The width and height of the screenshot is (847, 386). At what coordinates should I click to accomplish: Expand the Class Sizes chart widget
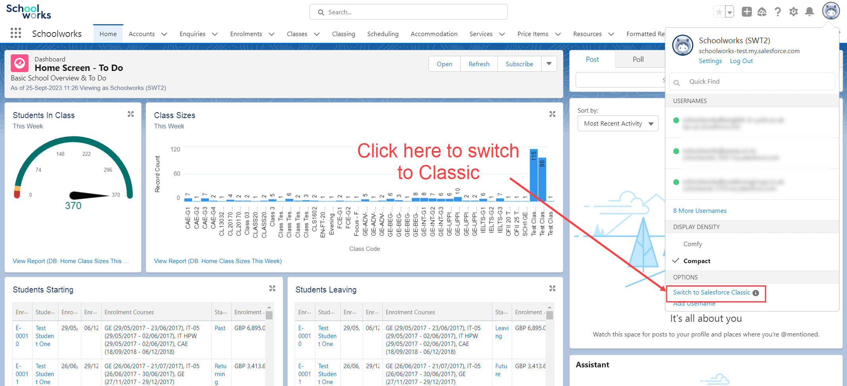pos(552,114)
